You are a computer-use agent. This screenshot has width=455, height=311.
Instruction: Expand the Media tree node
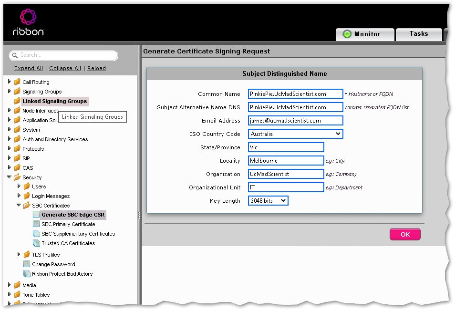pos(9,285)
